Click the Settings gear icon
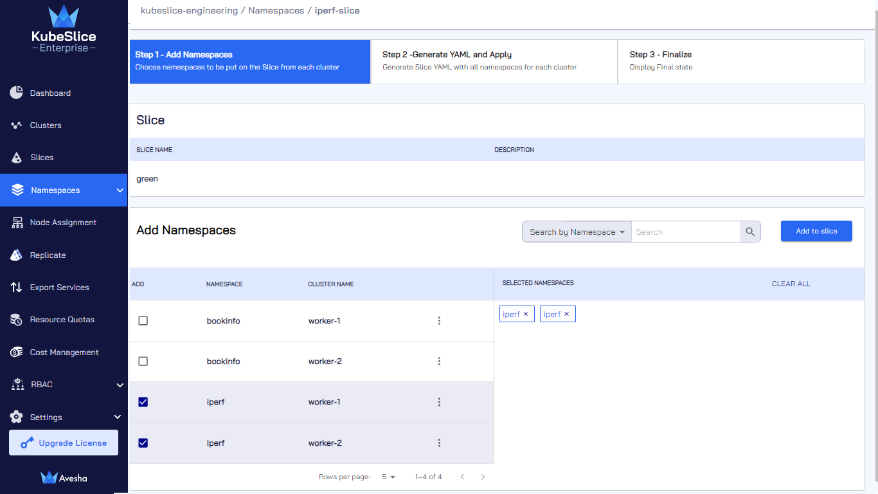The image size is (878, 494). click(17, 417)
